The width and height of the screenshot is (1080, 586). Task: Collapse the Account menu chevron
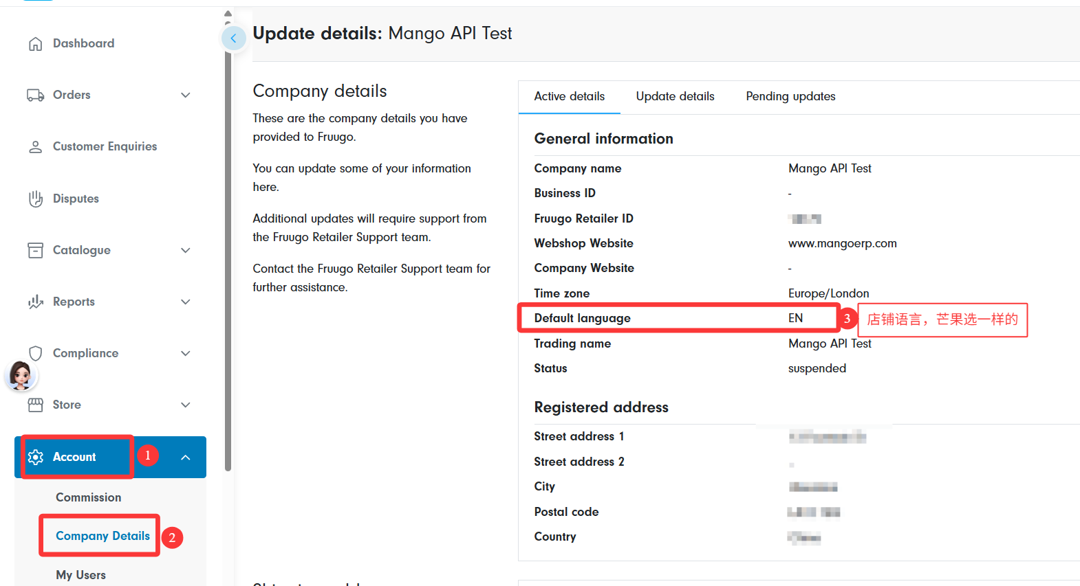coord(185,457)
